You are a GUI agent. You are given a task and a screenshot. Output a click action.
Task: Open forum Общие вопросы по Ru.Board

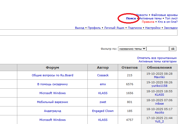pos(52,75)
